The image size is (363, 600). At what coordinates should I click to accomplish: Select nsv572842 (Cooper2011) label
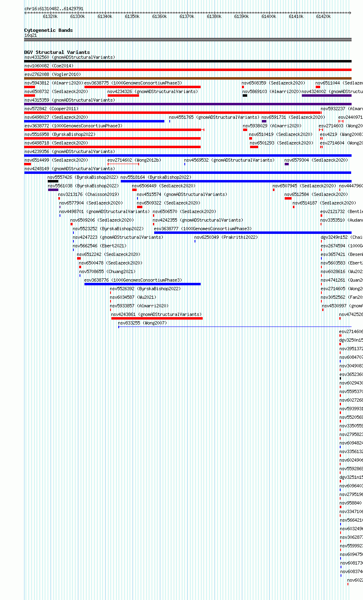click(x=51, y=109)
